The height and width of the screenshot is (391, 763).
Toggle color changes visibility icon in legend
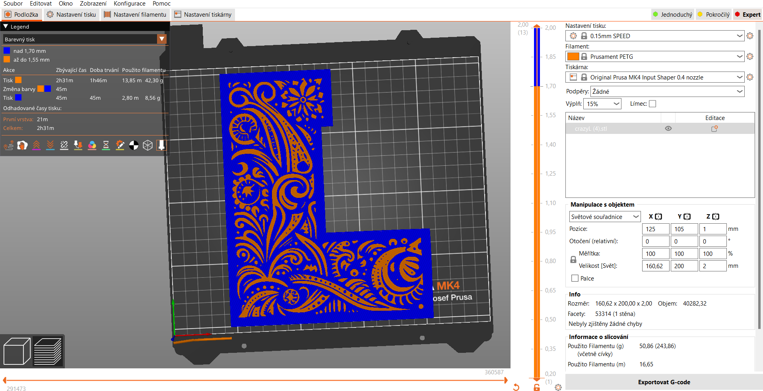coord(92,145)
